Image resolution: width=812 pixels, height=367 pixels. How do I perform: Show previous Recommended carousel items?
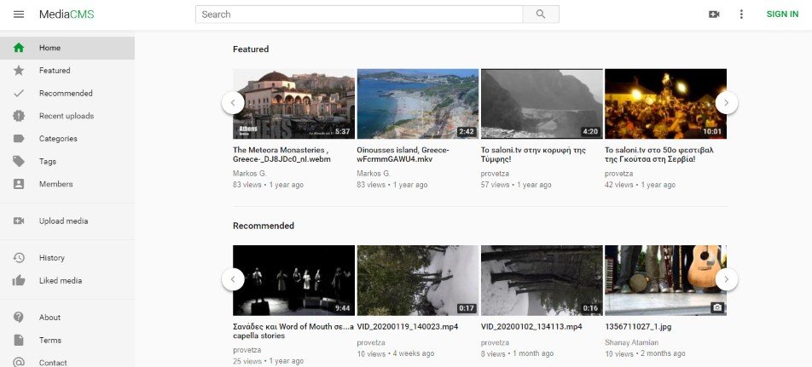click(233, 279)
